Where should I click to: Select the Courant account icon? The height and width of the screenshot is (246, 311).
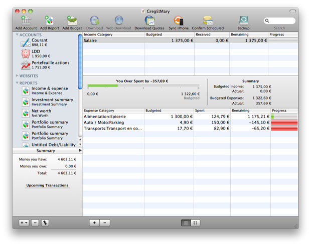point(26,42)
